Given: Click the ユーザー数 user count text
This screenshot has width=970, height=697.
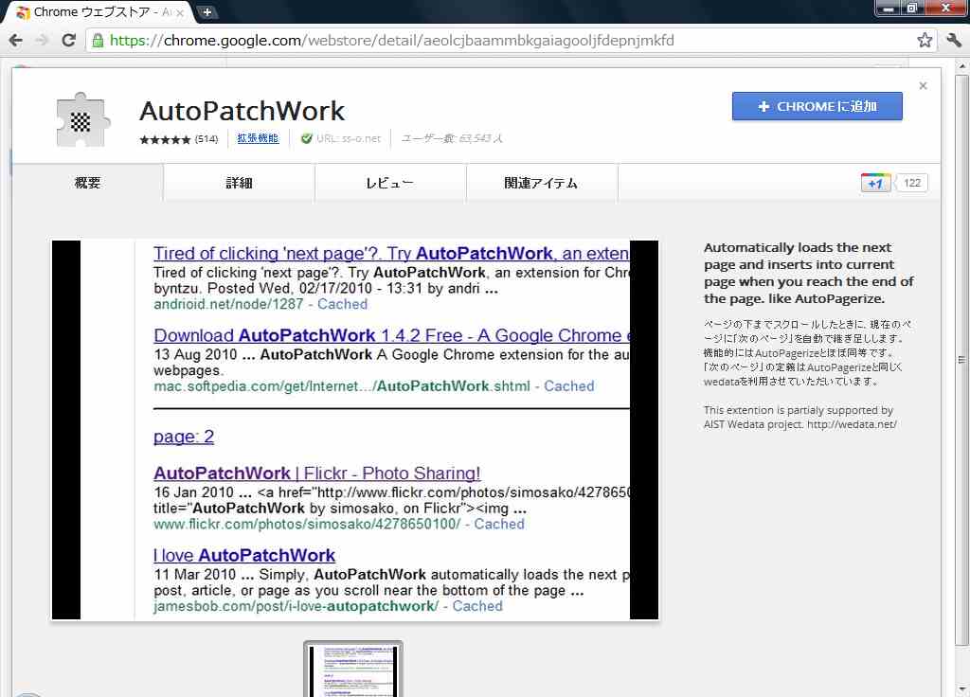Looking at the screenshot, I should coord(452,138).
